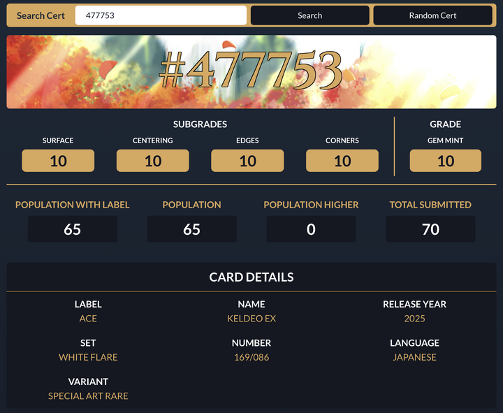The width and height of the screenshot is (503, 413).
Task: Click the 169/086 card number
Action: tap(251, 357)
